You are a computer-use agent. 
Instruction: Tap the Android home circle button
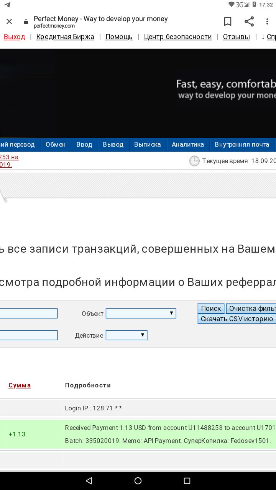click(x=138, y=481)
